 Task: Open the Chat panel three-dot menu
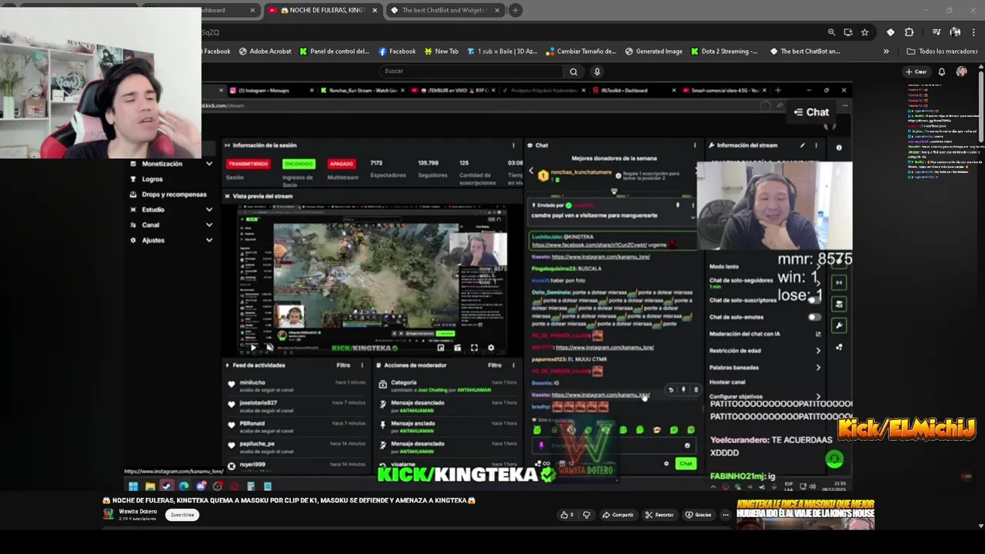click(695, 145)
